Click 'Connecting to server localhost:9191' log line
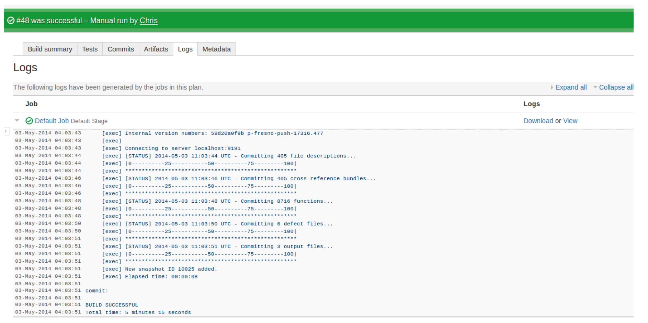Viewport: 648px width, 323px height. coord(183,148)
